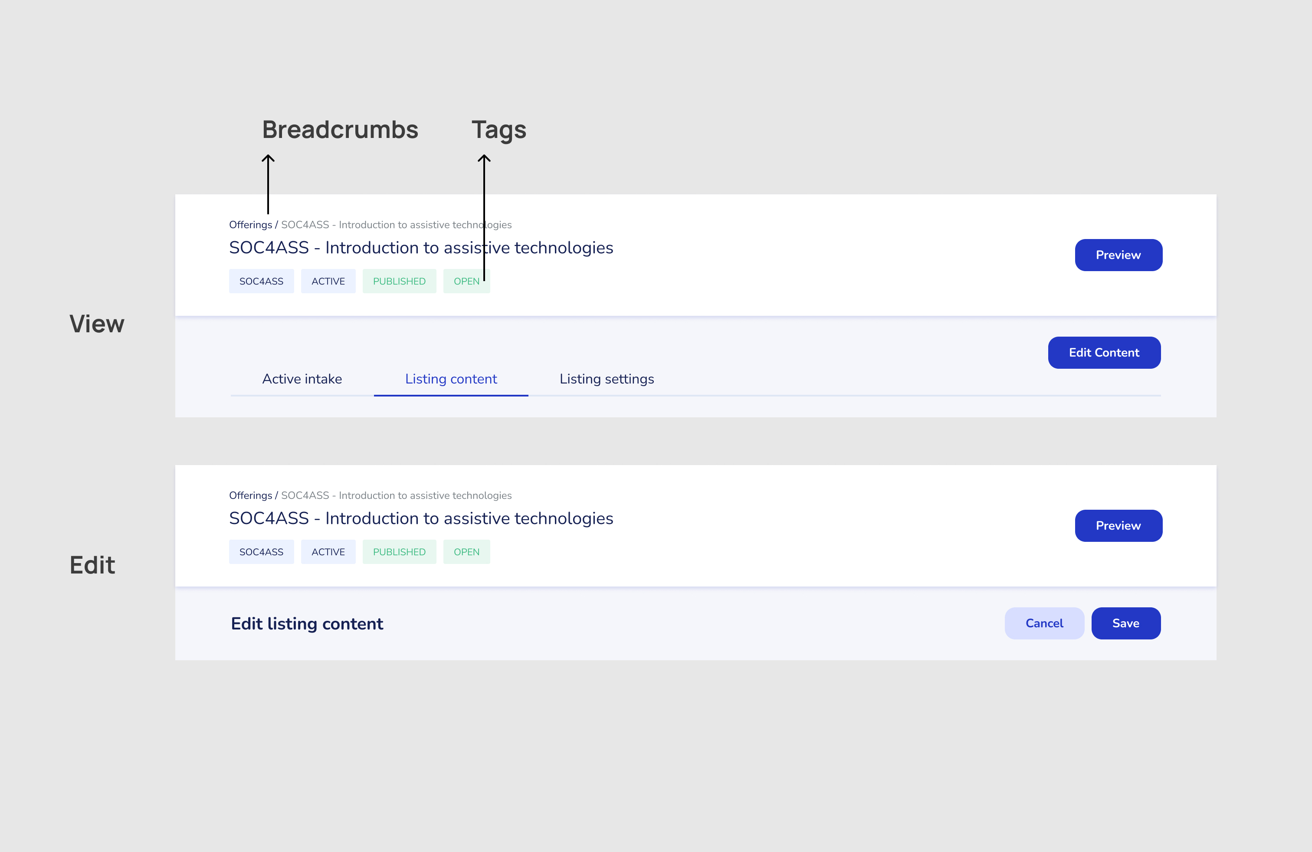Click the 'Edit' section label

click(92, 565)
